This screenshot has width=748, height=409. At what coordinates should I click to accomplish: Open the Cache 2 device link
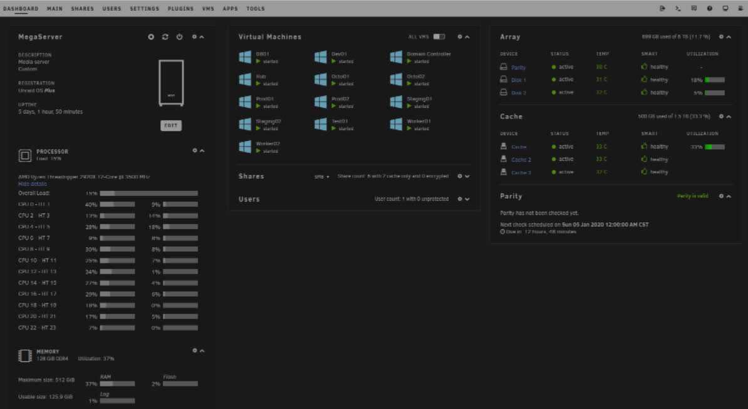(x=521, y=160)
